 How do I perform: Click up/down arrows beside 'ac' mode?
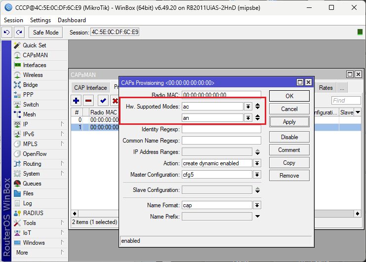coord(257,106)
